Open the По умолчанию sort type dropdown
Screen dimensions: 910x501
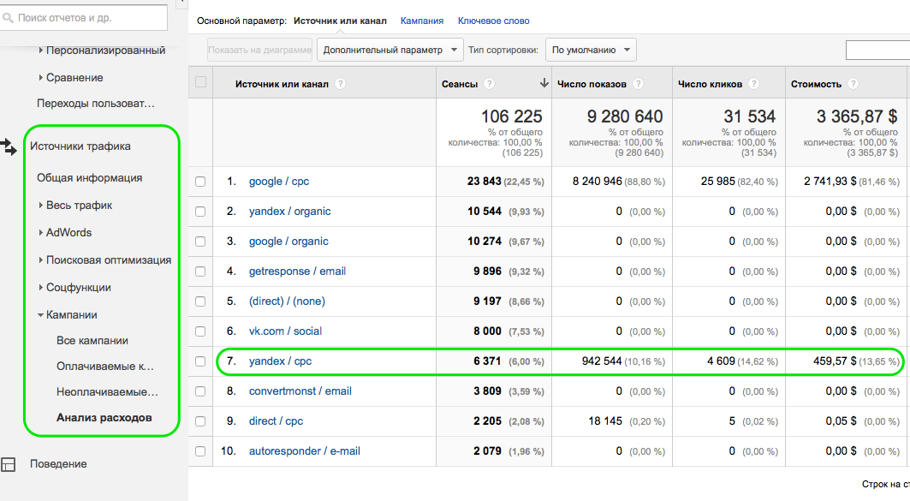(591, 50)
